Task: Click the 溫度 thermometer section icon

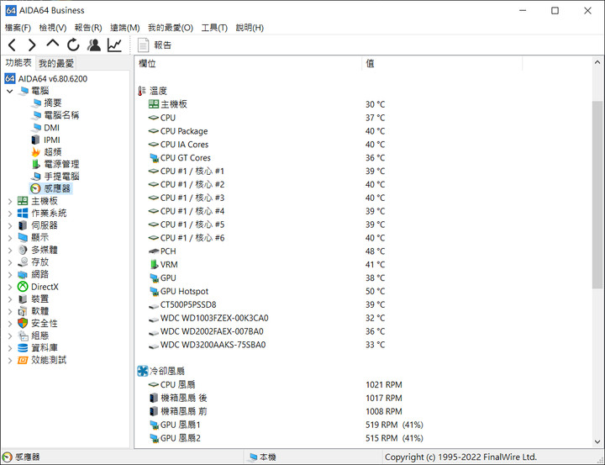Action: click(142, 91)
